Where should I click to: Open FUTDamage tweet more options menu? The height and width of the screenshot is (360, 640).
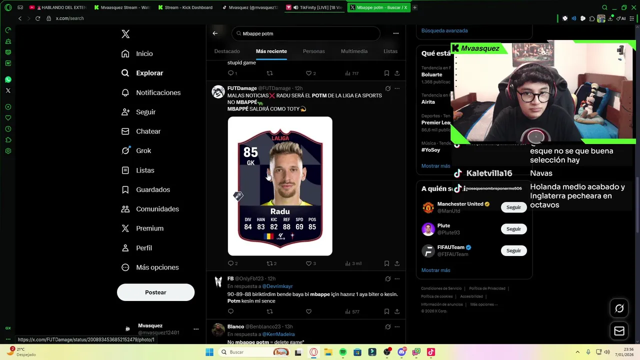pyautogui.click(x=397, y=88)
